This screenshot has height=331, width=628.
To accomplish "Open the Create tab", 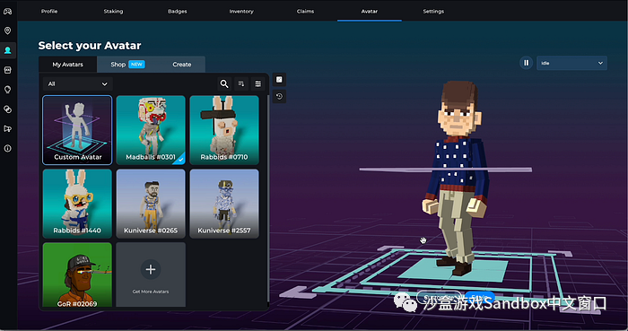I will [182, 65].
